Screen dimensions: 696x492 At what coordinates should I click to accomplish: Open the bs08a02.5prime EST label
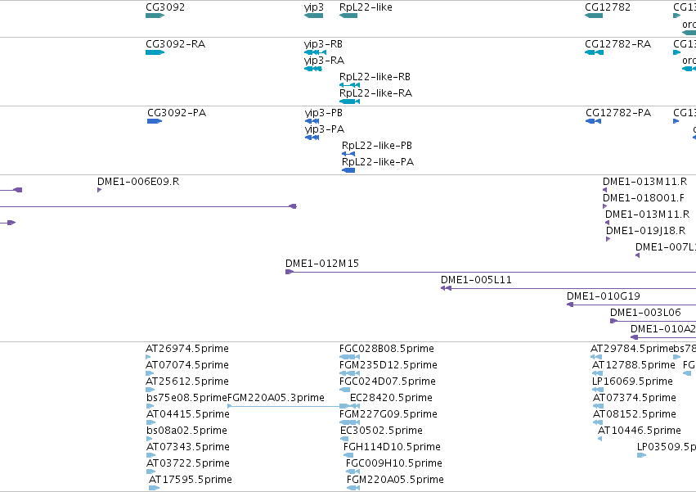coord(186,431)
